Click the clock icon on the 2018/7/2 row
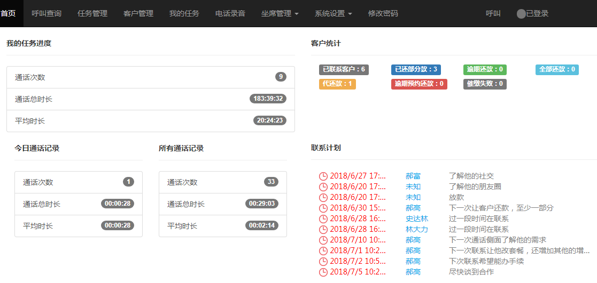 [323, 262]
